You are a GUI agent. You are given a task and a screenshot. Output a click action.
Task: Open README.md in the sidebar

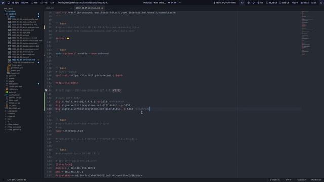click(15, 108)
